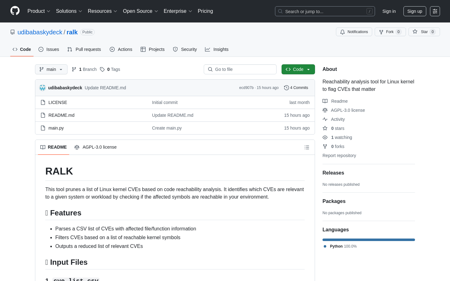Click the star icon beside 0 stars
This screenshot has height=281, width=450.
coord(325,128)
